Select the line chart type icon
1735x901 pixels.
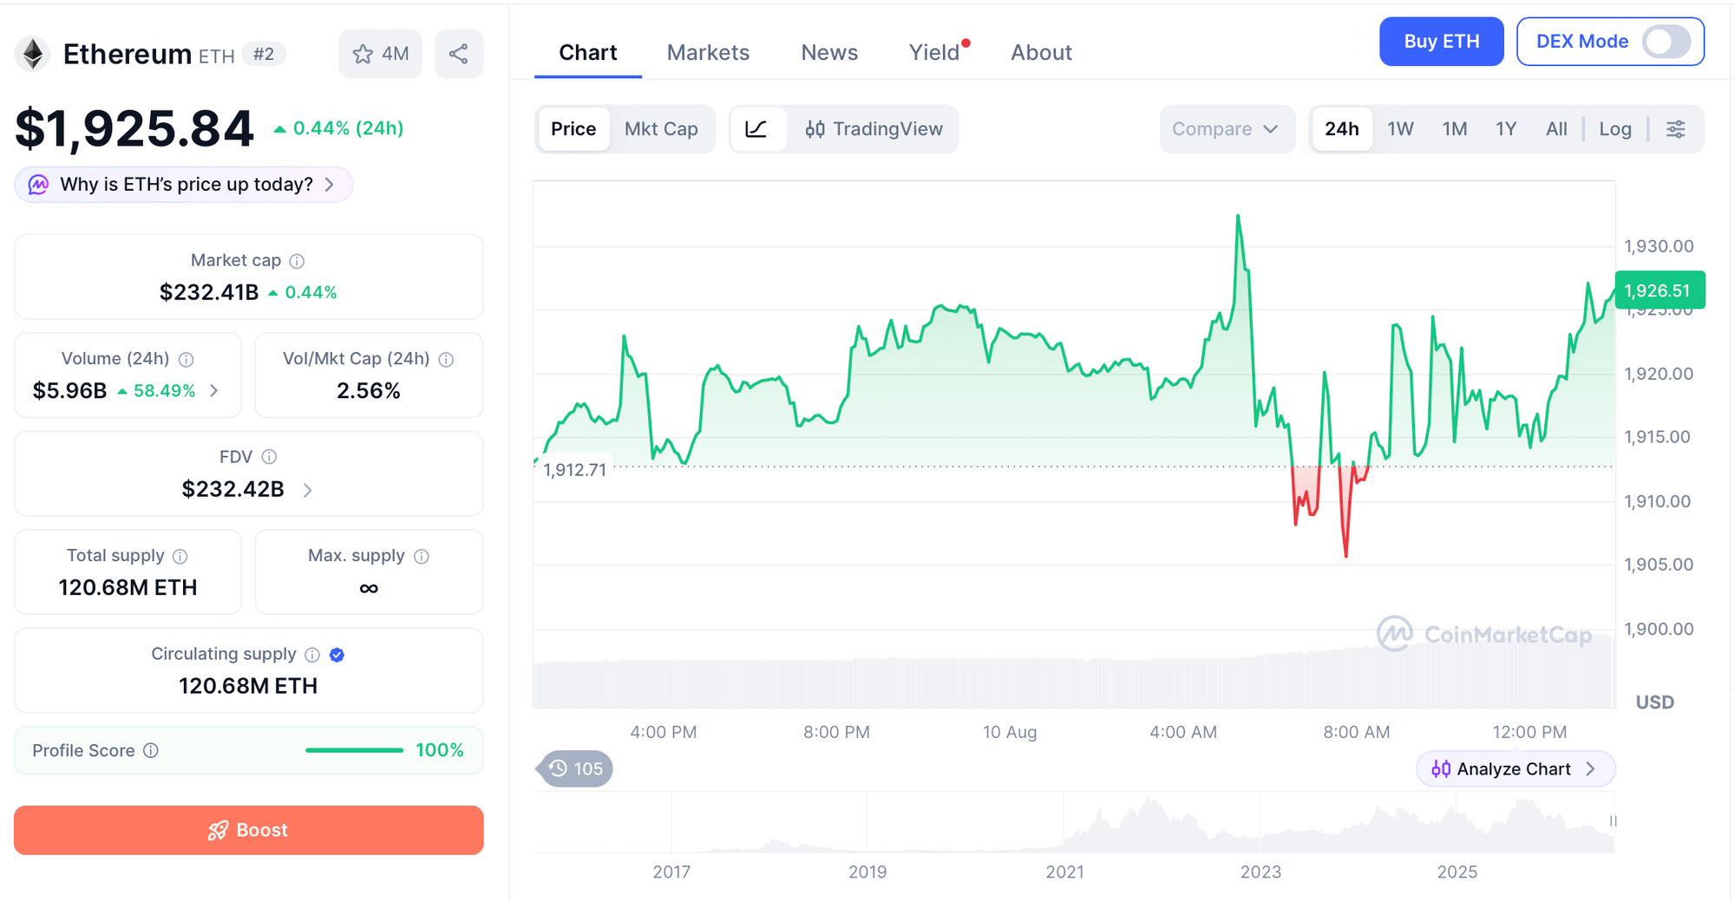[756, 129]
